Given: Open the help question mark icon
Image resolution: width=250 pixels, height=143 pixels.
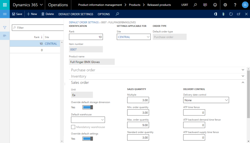Looking at the screenshot, I should [235, 5].
